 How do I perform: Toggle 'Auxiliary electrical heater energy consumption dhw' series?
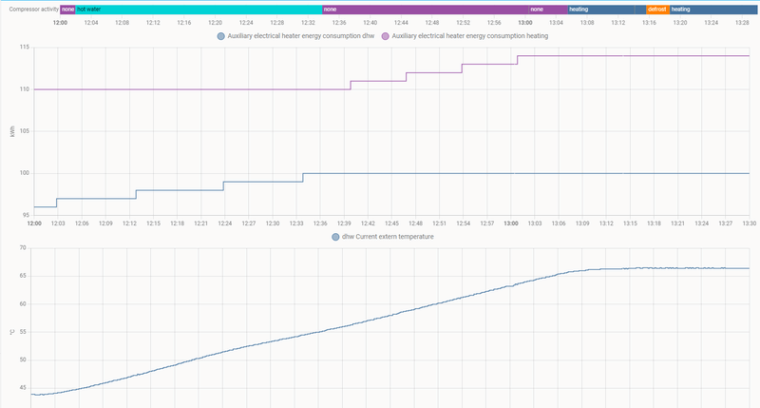pos(300,36)
